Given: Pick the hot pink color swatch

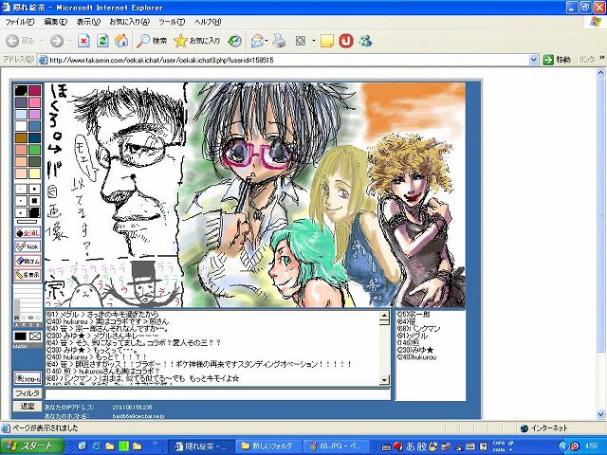Looking at the screenshot, I should (34, 102).
